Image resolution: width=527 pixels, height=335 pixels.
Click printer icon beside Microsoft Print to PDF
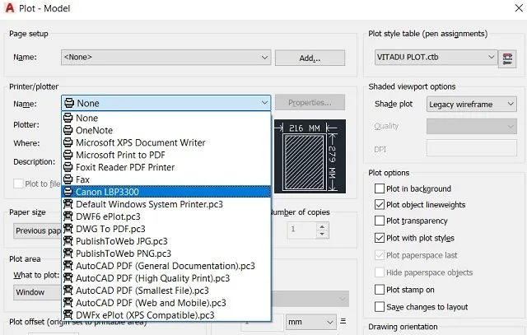pyautogui.click(x=68, y=154)
